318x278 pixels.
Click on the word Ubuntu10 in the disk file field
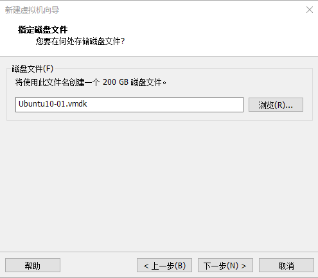(x=36, y=104)
